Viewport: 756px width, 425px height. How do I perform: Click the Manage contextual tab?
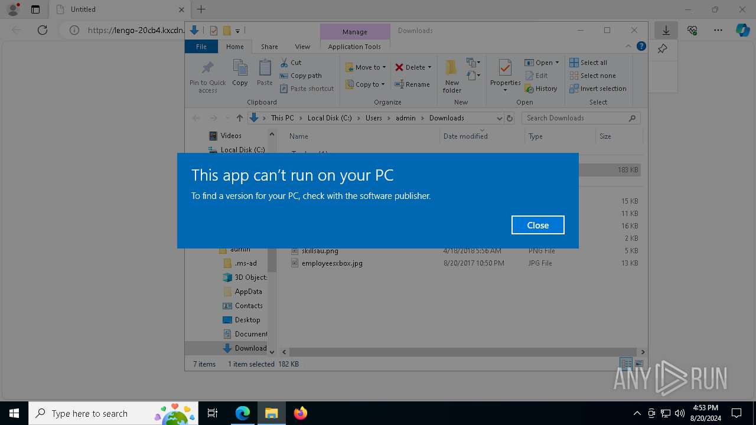(x=355, y=32)
